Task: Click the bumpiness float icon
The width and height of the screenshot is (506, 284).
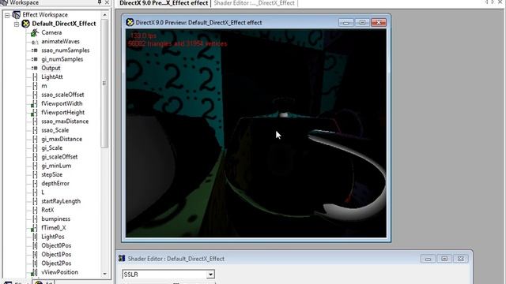Action: [35, 219]
